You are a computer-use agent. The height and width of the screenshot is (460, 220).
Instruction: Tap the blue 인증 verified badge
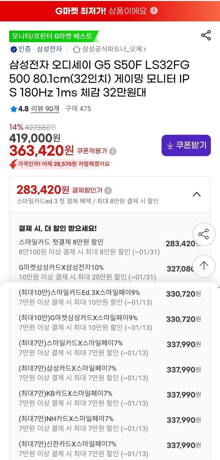14,49
